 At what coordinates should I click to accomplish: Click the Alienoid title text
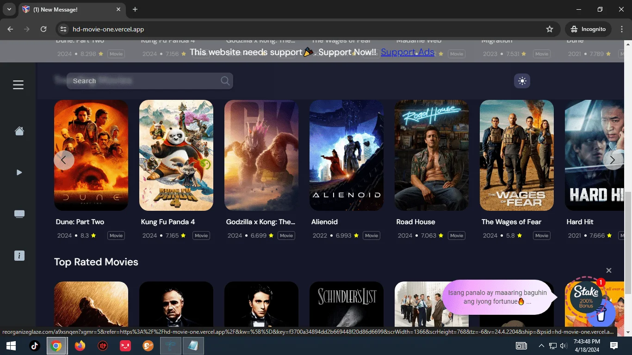click(324, 222)
